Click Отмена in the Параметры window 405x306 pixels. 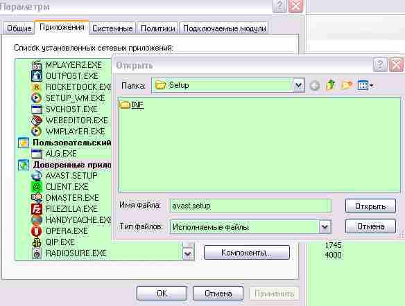pyautogui.click(x=218, y=294)
